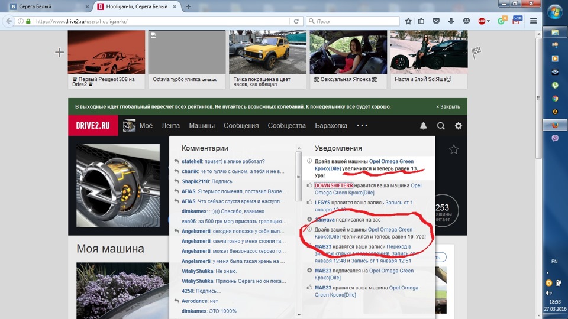Click the plus icon beside car thumbnails
Viewport: 568px width, 319px height.
pos(59,53)
